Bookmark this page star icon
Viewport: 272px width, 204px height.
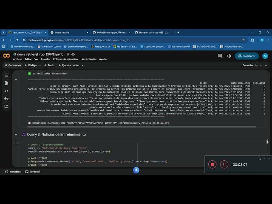click(x=244, y=40)
